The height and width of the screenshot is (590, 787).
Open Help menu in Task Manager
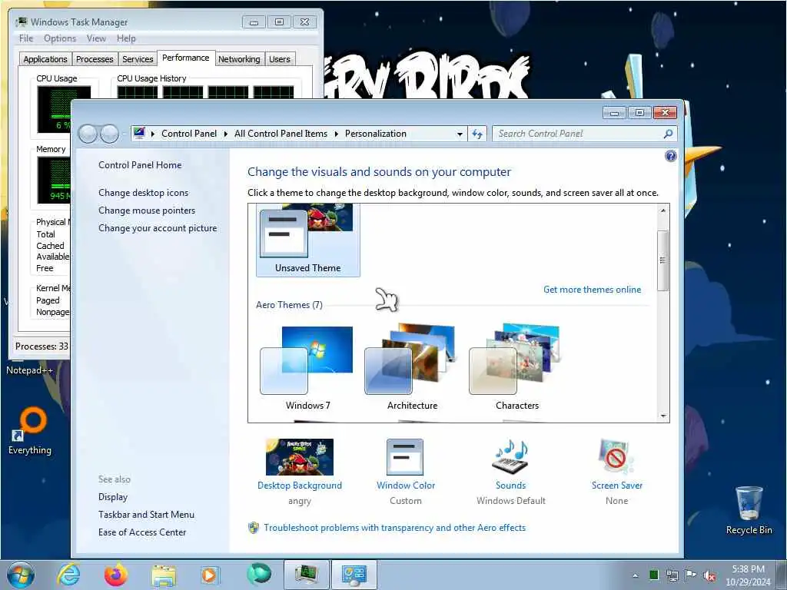point(126,38)
